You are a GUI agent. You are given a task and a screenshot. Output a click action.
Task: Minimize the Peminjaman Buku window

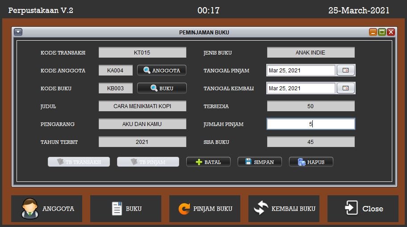pos(373,32)
